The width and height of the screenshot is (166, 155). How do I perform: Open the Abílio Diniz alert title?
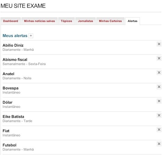click(x=13, y=45)
